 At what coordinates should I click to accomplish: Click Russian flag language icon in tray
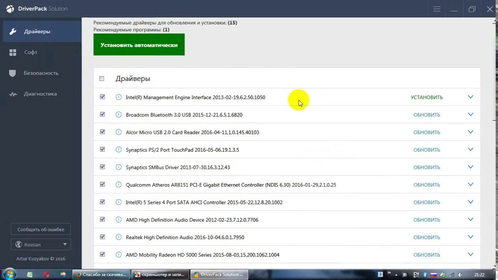(x=433, y=275)
